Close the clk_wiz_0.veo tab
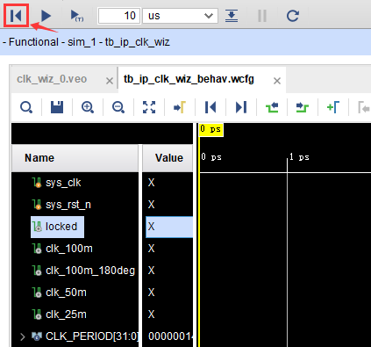This screenshot has width=371, height=347. pos(110,81)
